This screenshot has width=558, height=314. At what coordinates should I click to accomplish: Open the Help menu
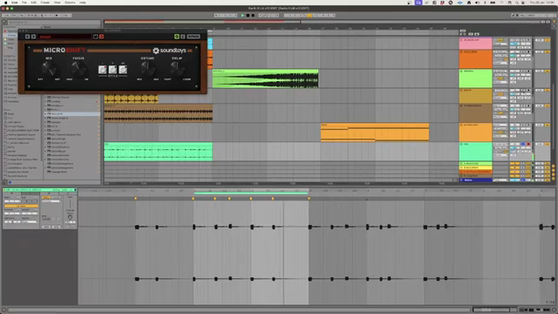click(83, 3)
